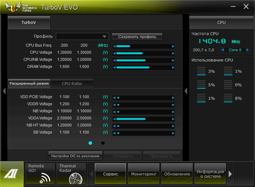Select the TurboV tab
This screenshot has height=187, width=255.
pos(29,23)
